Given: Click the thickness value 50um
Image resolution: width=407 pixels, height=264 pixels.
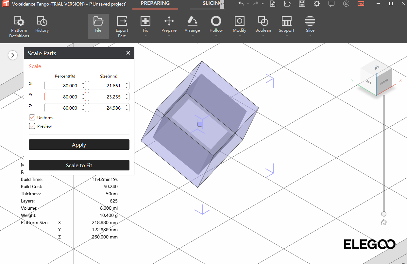Looking at the screenshot, I should point(112,194).
